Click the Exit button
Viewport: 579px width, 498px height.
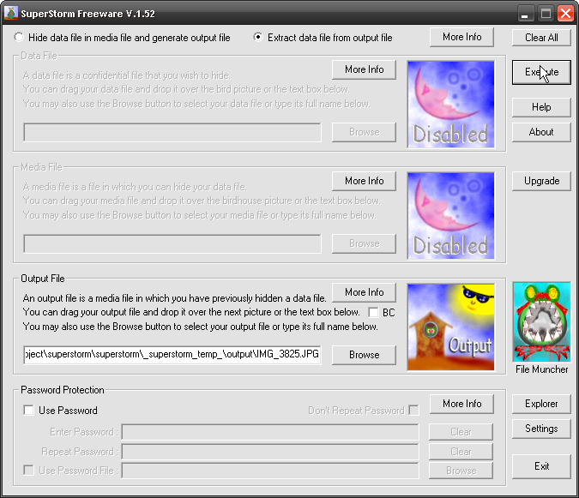point(541,466)
